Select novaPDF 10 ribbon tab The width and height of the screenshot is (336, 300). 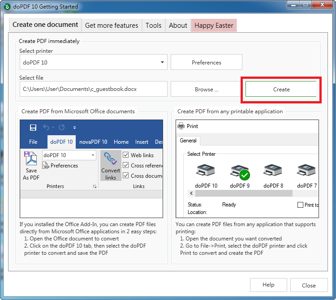click(93, 142)
